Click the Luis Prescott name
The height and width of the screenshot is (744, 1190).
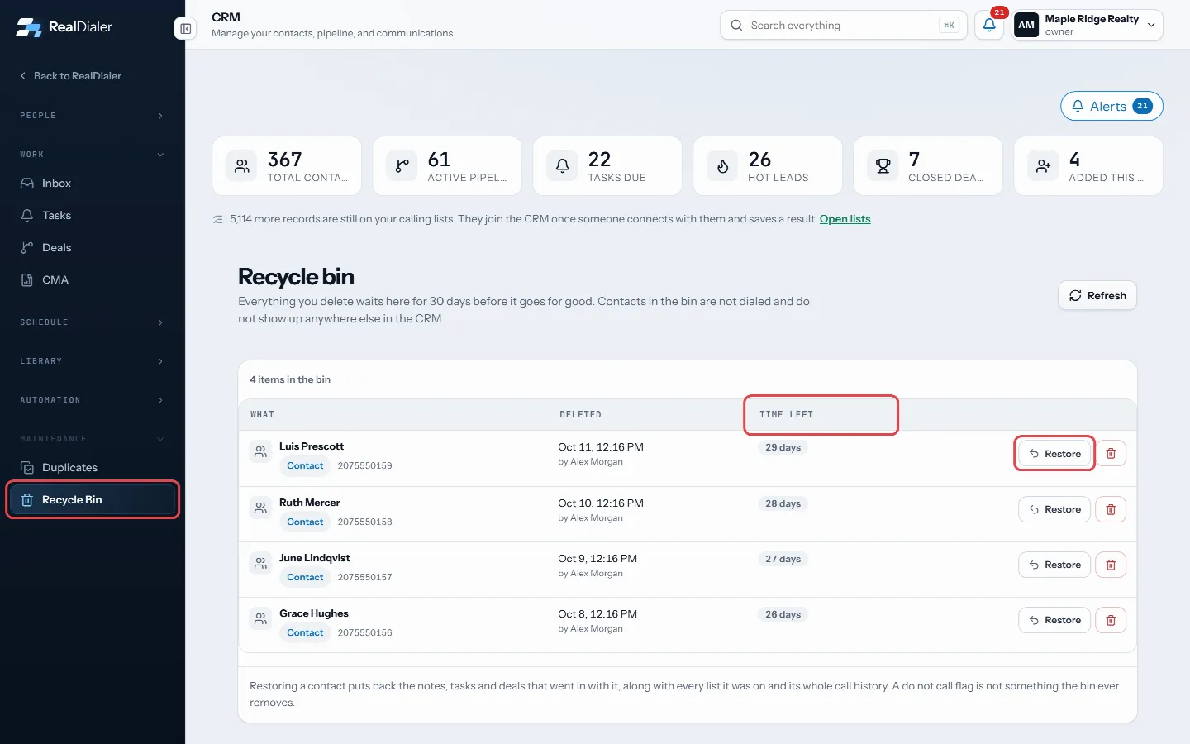pos(312,446)
